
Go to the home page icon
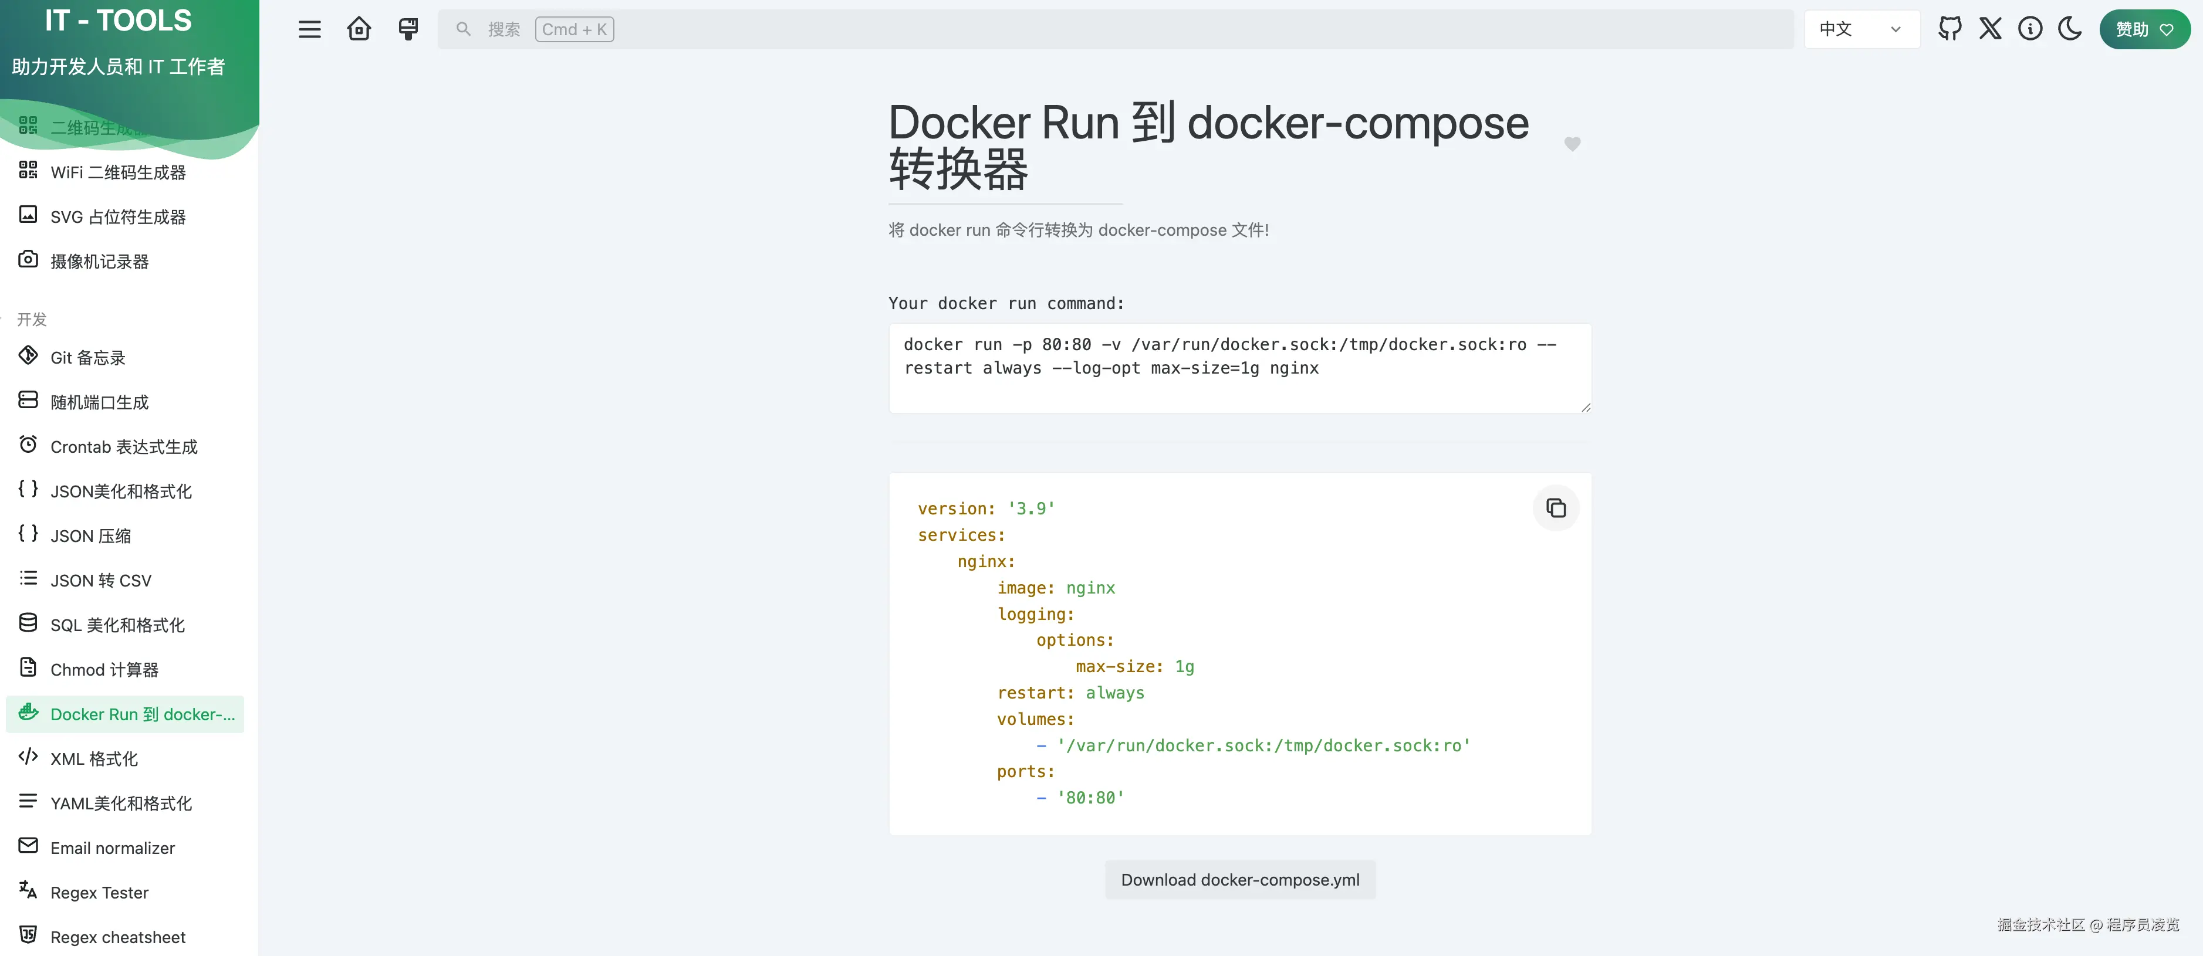(359, 29)
